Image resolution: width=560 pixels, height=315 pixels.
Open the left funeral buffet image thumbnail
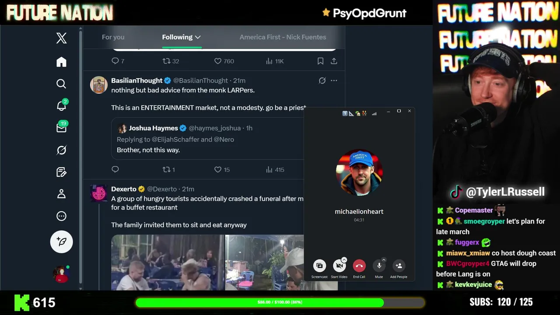(x=168, y=262)
